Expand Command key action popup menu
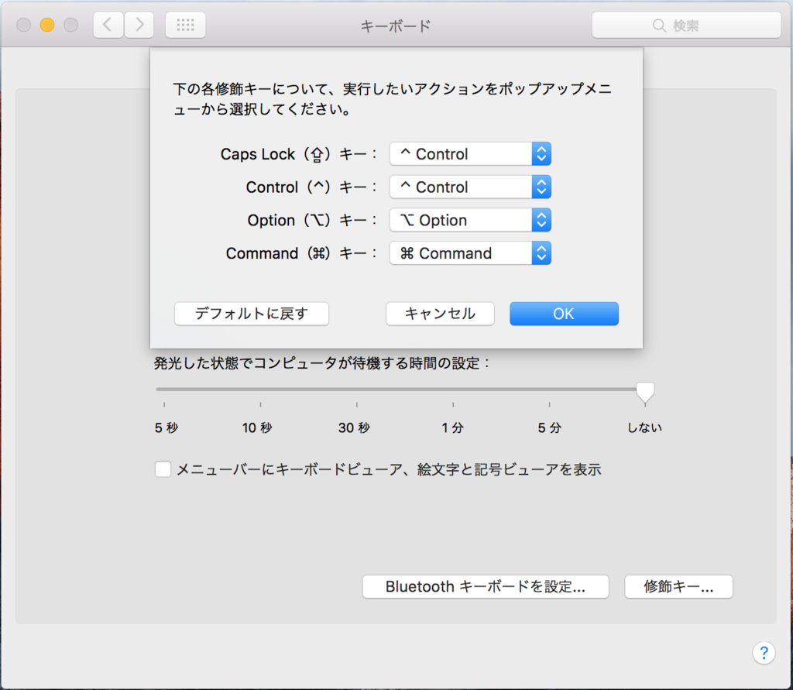 coord(469,253)
